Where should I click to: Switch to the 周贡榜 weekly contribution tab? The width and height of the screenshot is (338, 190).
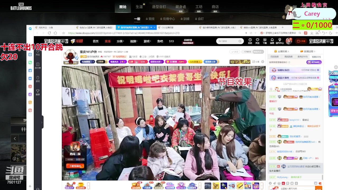point(289,56)
